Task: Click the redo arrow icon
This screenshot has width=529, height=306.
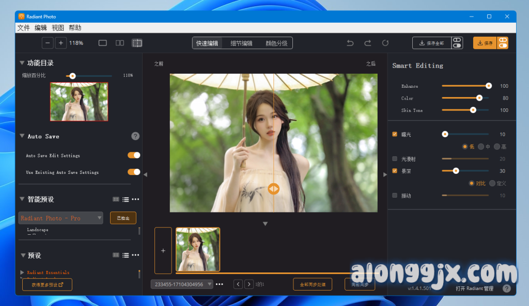Action: (x=368, y=43)
